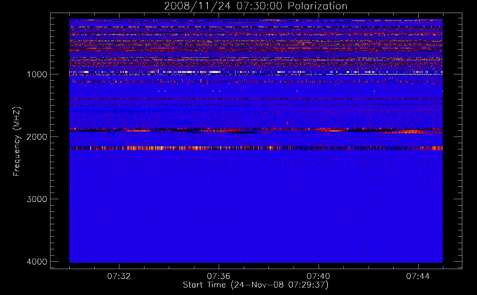
Task: Select the '1000' frequency axis label
Action: [x=37, y=74]
